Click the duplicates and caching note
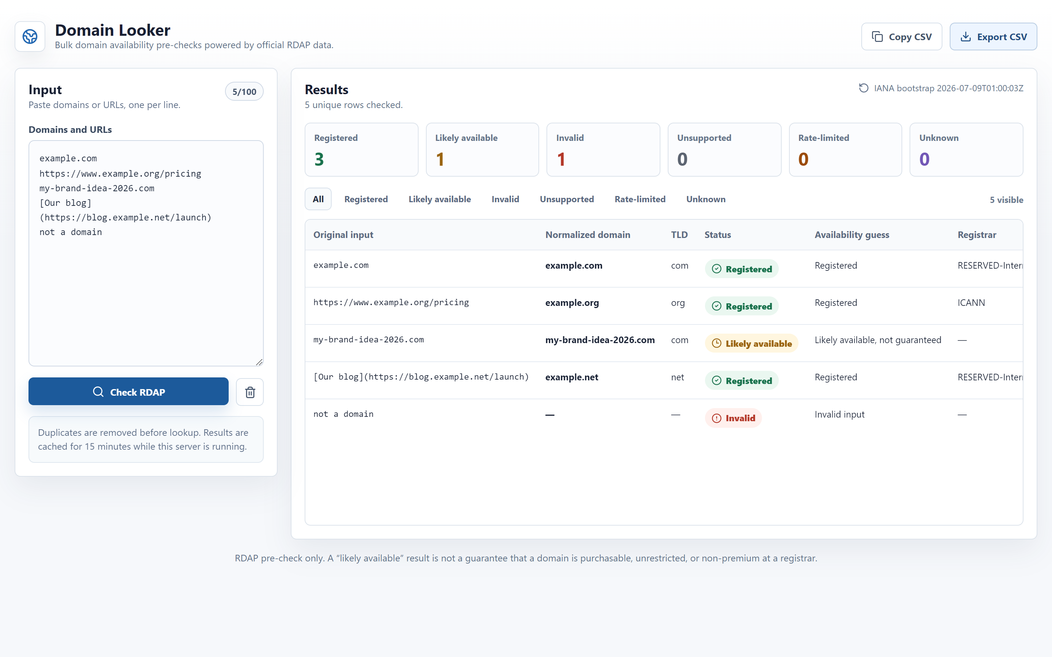The image size is (1052, 657). pyautogui.click(x=146, y=439)
